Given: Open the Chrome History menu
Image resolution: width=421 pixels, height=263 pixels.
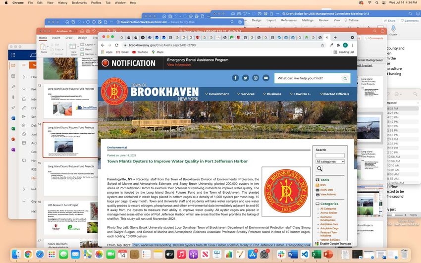Looking at the screenshot, I should point(62,2).
